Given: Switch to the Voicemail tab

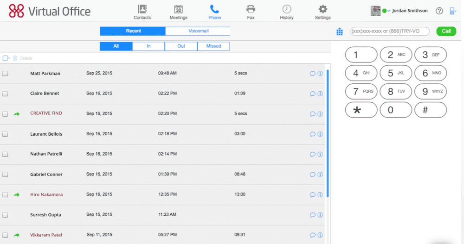Looking at the screenshot, I should [198, 31].
